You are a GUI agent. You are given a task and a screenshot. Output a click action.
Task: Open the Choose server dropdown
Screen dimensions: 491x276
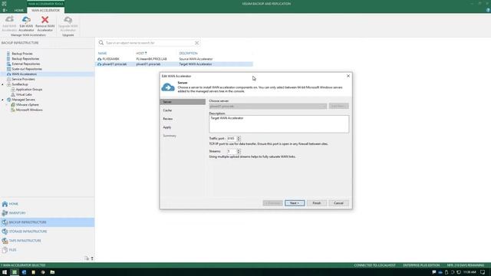(268, 107)
